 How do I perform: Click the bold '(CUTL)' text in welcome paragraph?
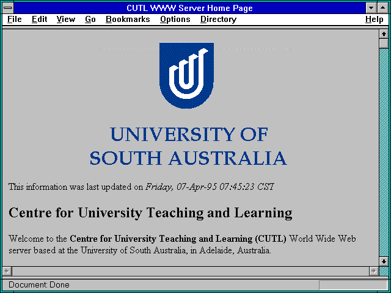pyautogui.click(x=271, y=239)
